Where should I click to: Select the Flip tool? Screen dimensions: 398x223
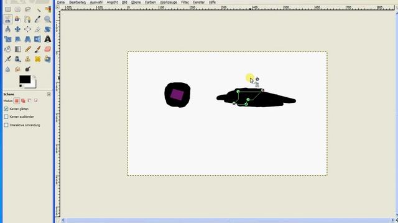click(37, 39)
